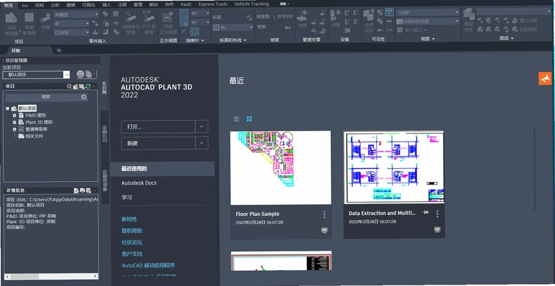Open the 客户支持 link
This screenshot has height=286, width=555.
[132, 254]
